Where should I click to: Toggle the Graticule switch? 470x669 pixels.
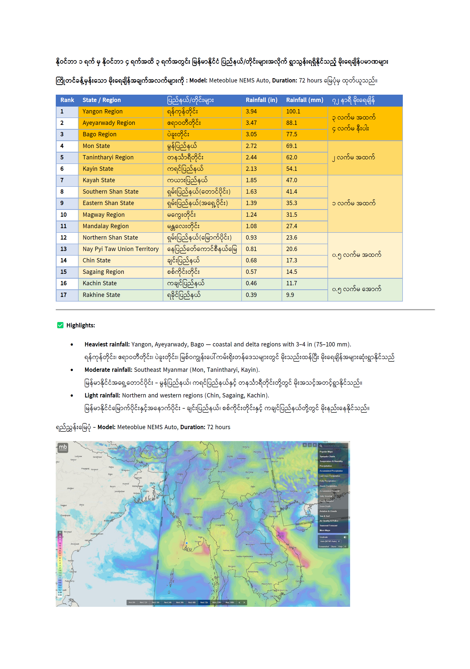pyautogui.click(x=345, y=537)
